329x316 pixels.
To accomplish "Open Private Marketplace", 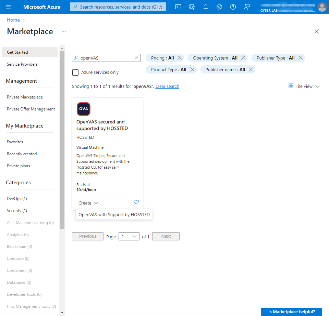I will (25, 97).
